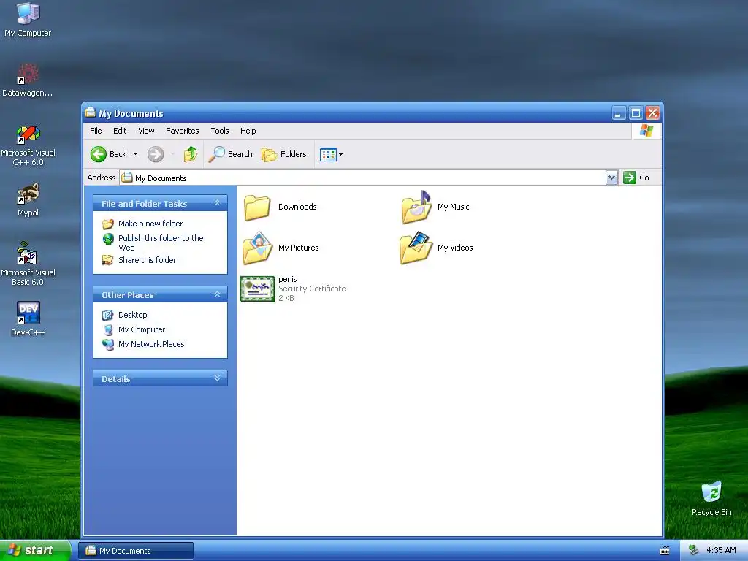The height and width of the screenshot is (561, 748).
Task: Open the Tools menu
Action: tap(219, 131)
